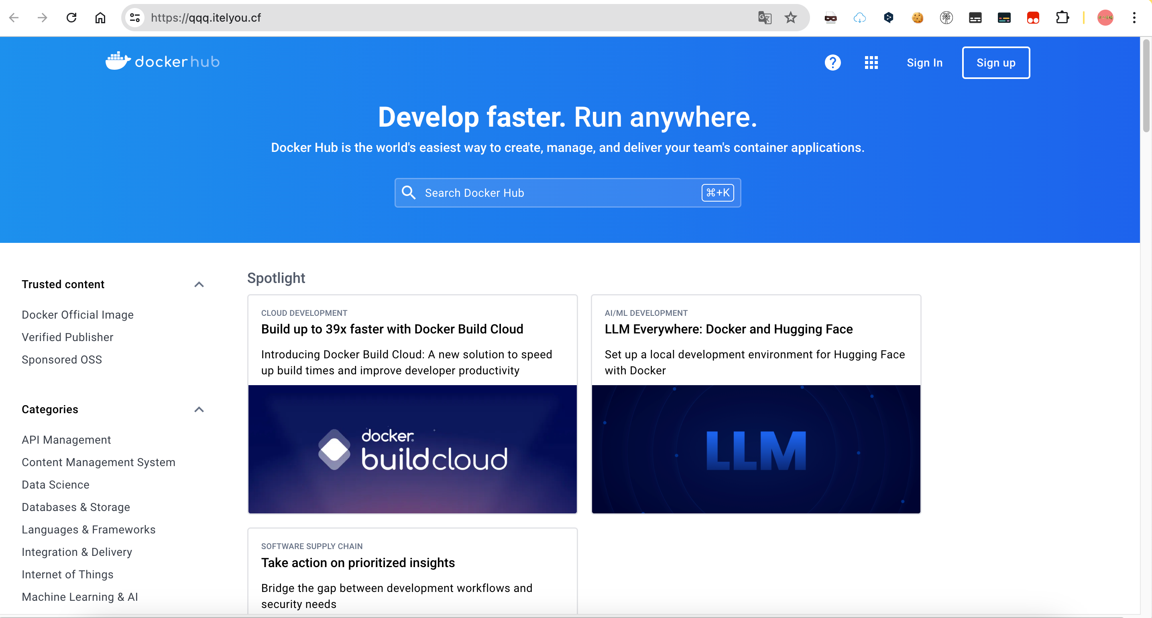The image size is (1152, 618).
Task: Open the Docker Build Cloud spotlight image
Action: point(412,449)
